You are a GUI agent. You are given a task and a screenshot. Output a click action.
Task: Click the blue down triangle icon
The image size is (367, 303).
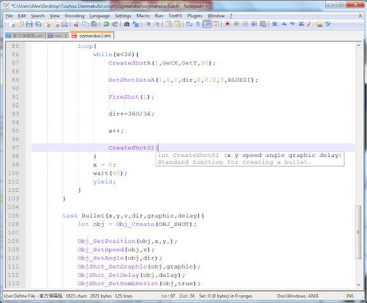point(292,24)
